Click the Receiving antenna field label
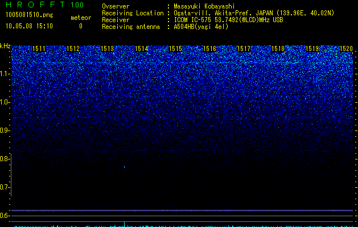 point(131,27)
